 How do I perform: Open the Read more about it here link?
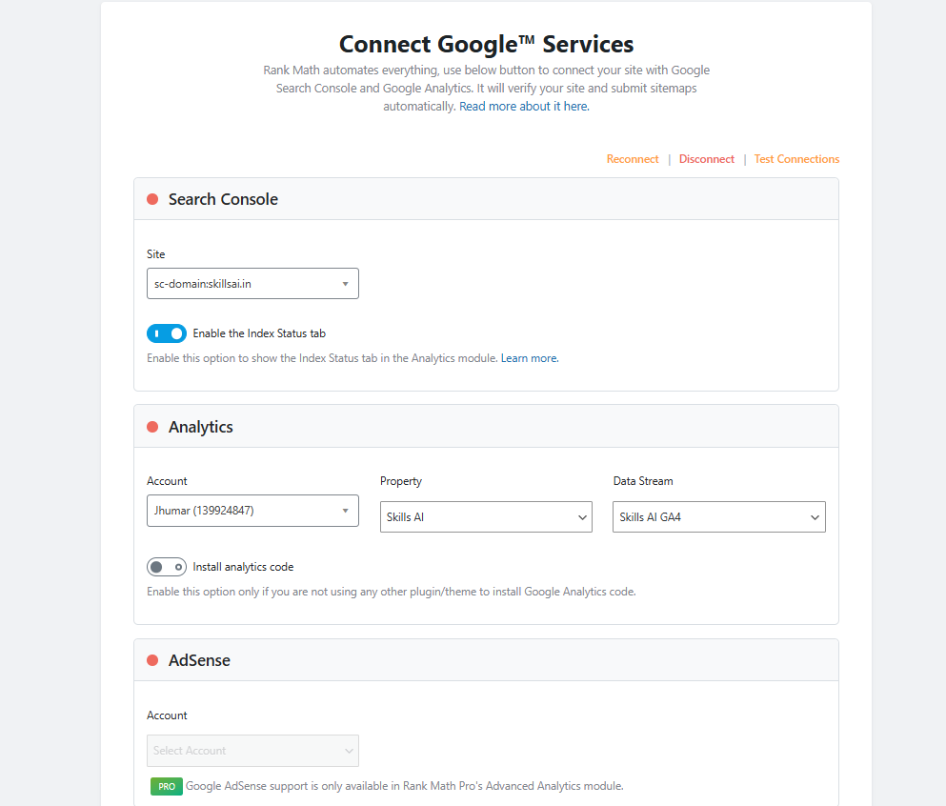[524, 106]
